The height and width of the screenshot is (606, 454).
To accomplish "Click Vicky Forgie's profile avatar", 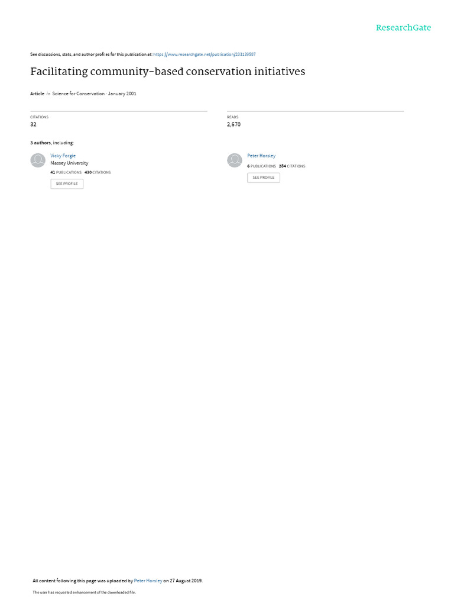I will pos(38,160).
